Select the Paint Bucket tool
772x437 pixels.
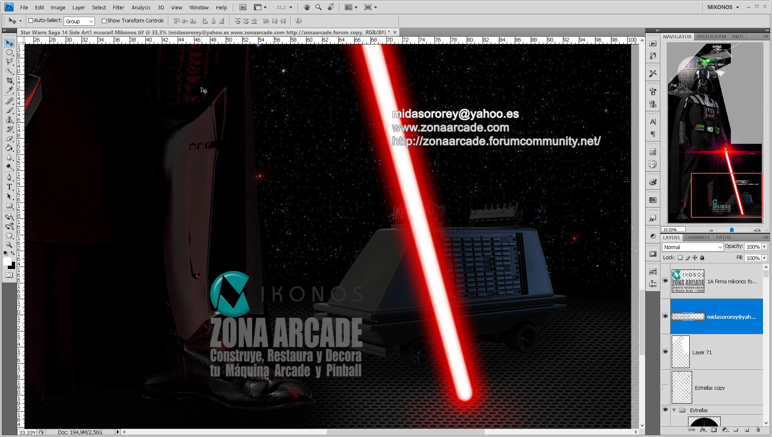point(9,148)
